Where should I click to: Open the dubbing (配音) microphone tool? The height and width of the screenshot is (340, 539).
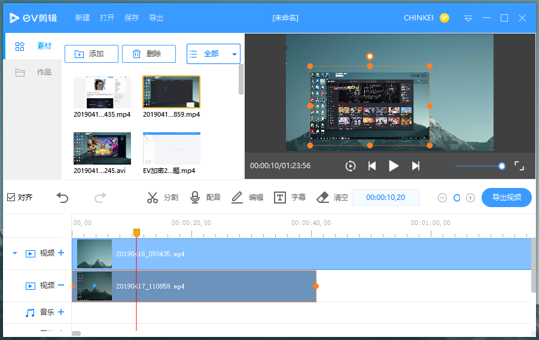205,198
